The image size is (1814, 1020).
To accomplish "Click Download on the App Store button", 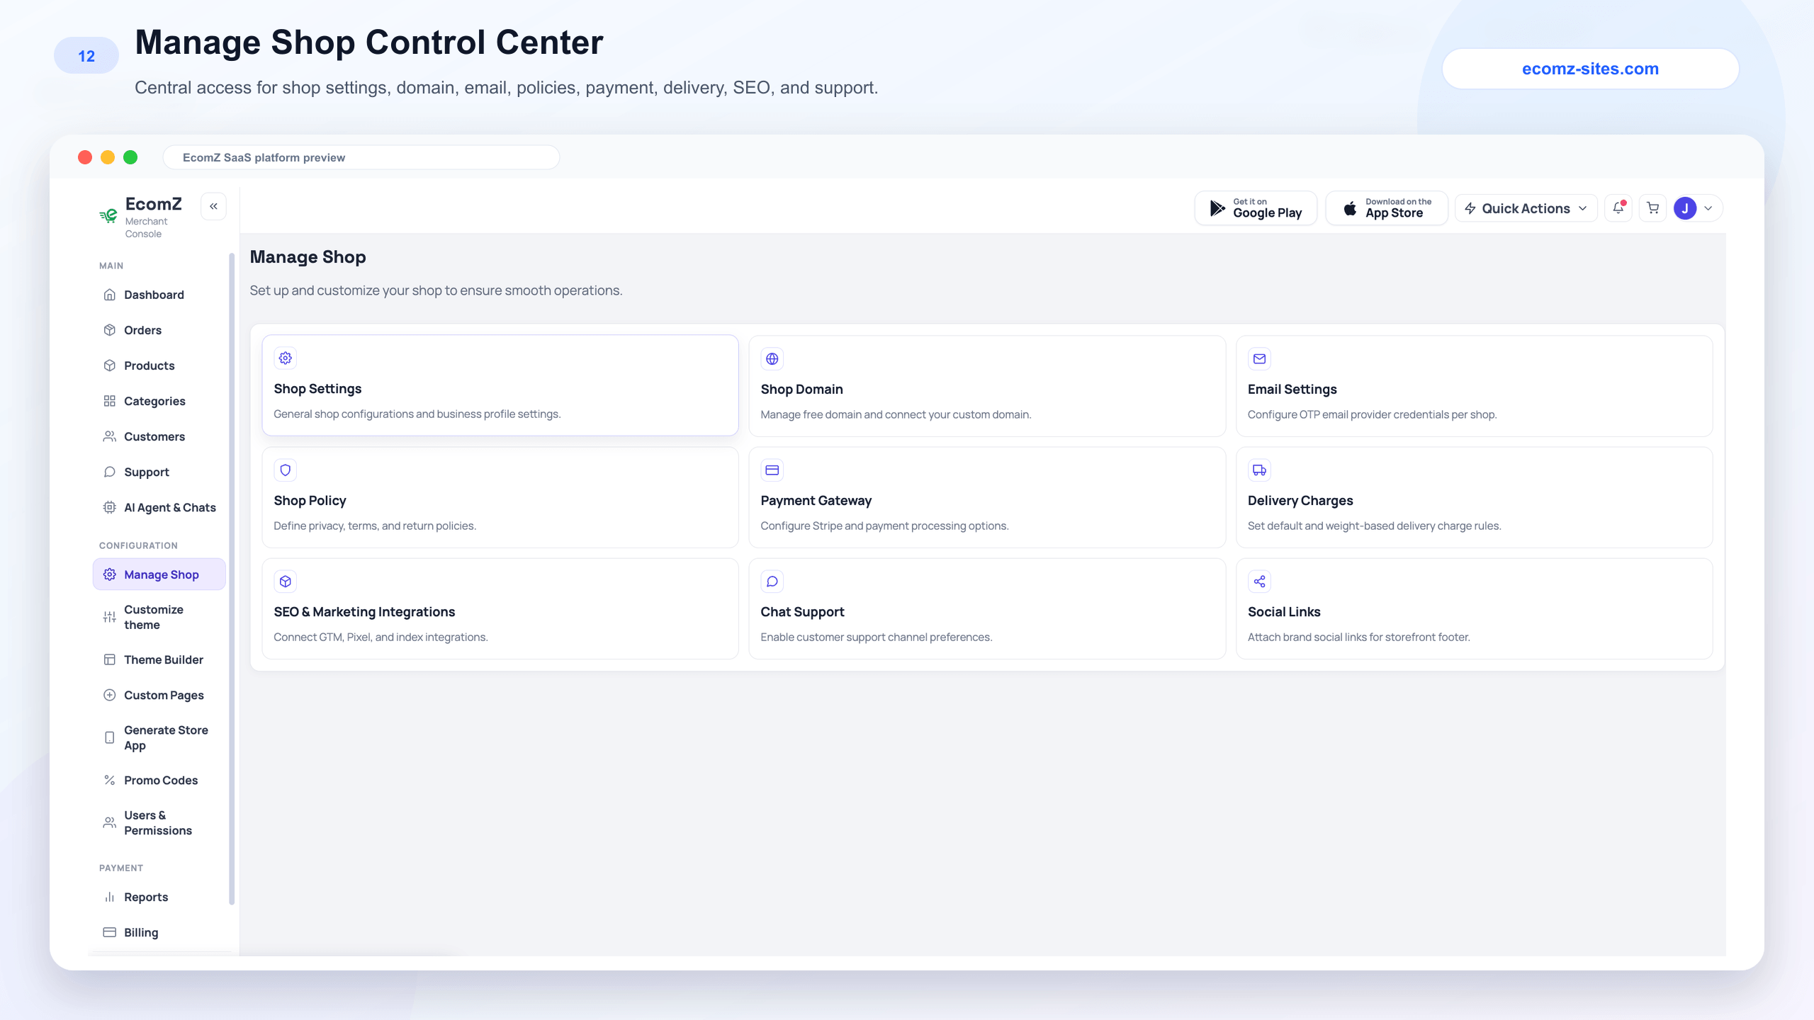I will pos(1387,208).
